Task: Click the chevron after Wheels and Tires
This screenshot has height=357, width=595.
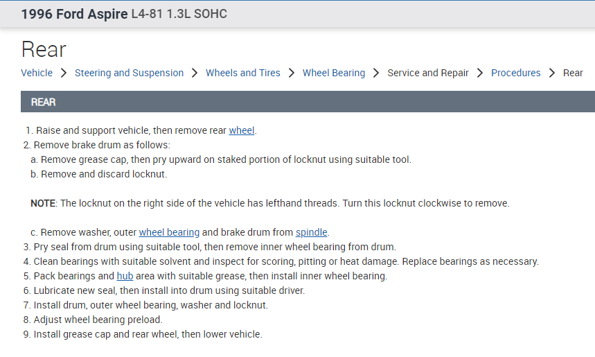Action: click(292, 73)
